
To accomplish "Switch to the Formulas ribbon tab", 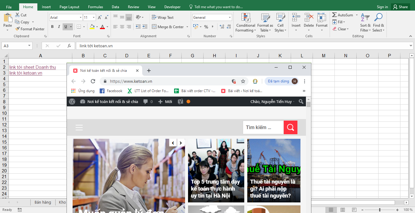I will tap(95, 7).
